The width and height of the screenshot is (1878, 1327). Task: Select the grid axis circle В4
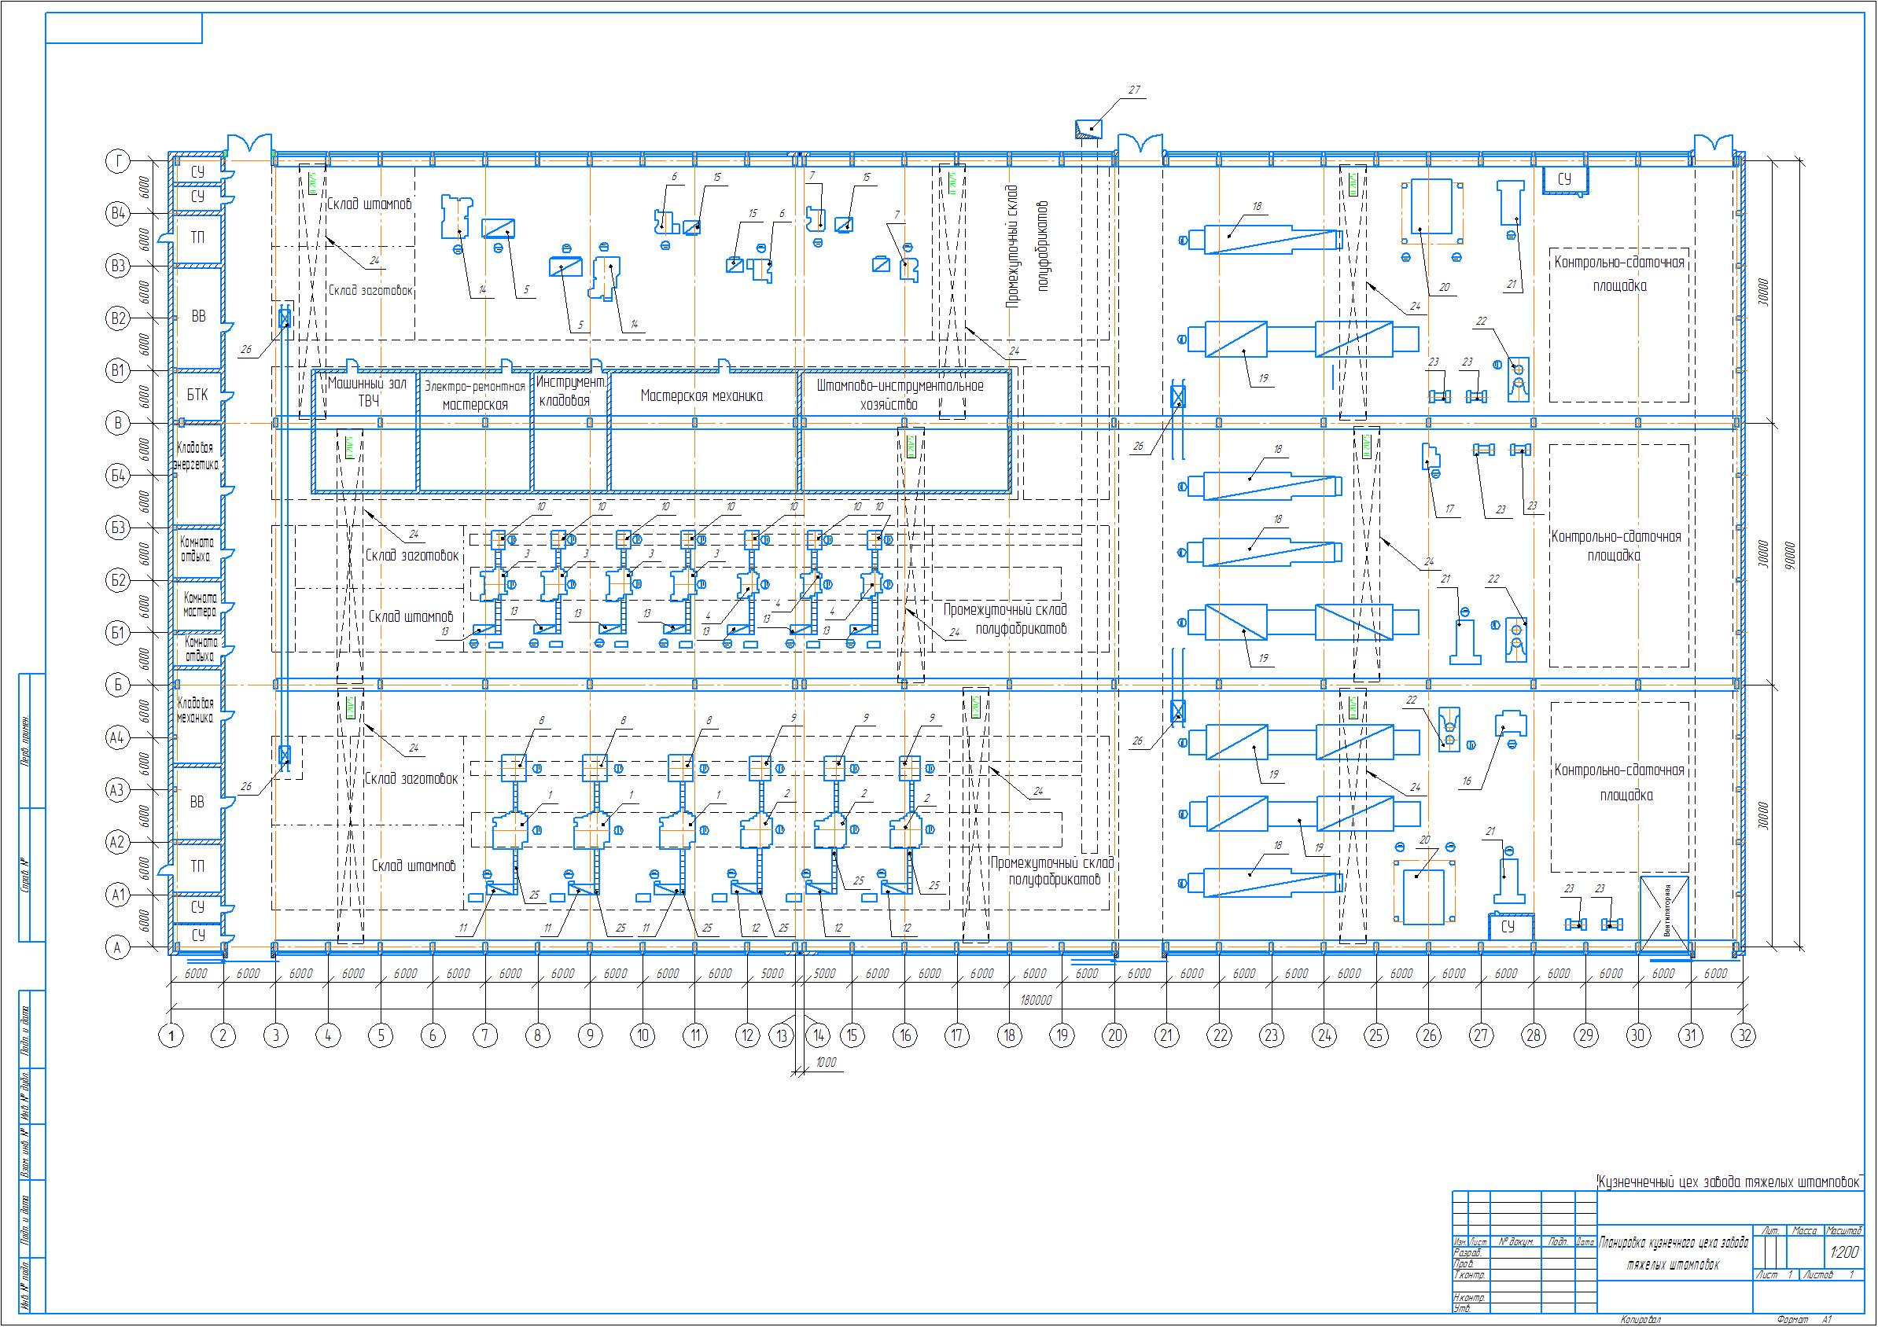119,214
